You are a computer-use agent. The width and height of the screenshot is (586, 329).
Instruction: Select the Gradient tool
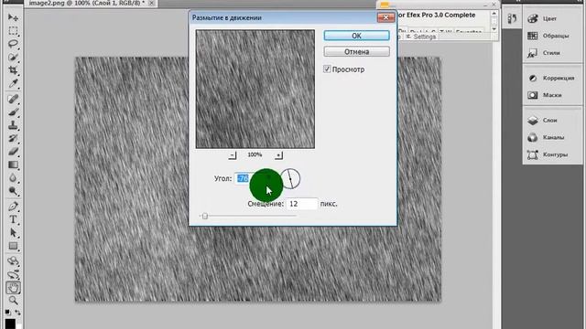13,164
